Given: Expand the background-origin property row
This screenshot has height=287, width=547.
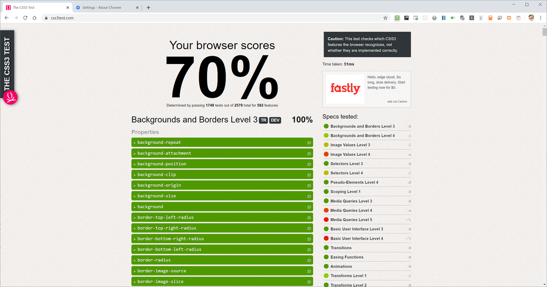Looking at the screenshot, I should (222, 185).
